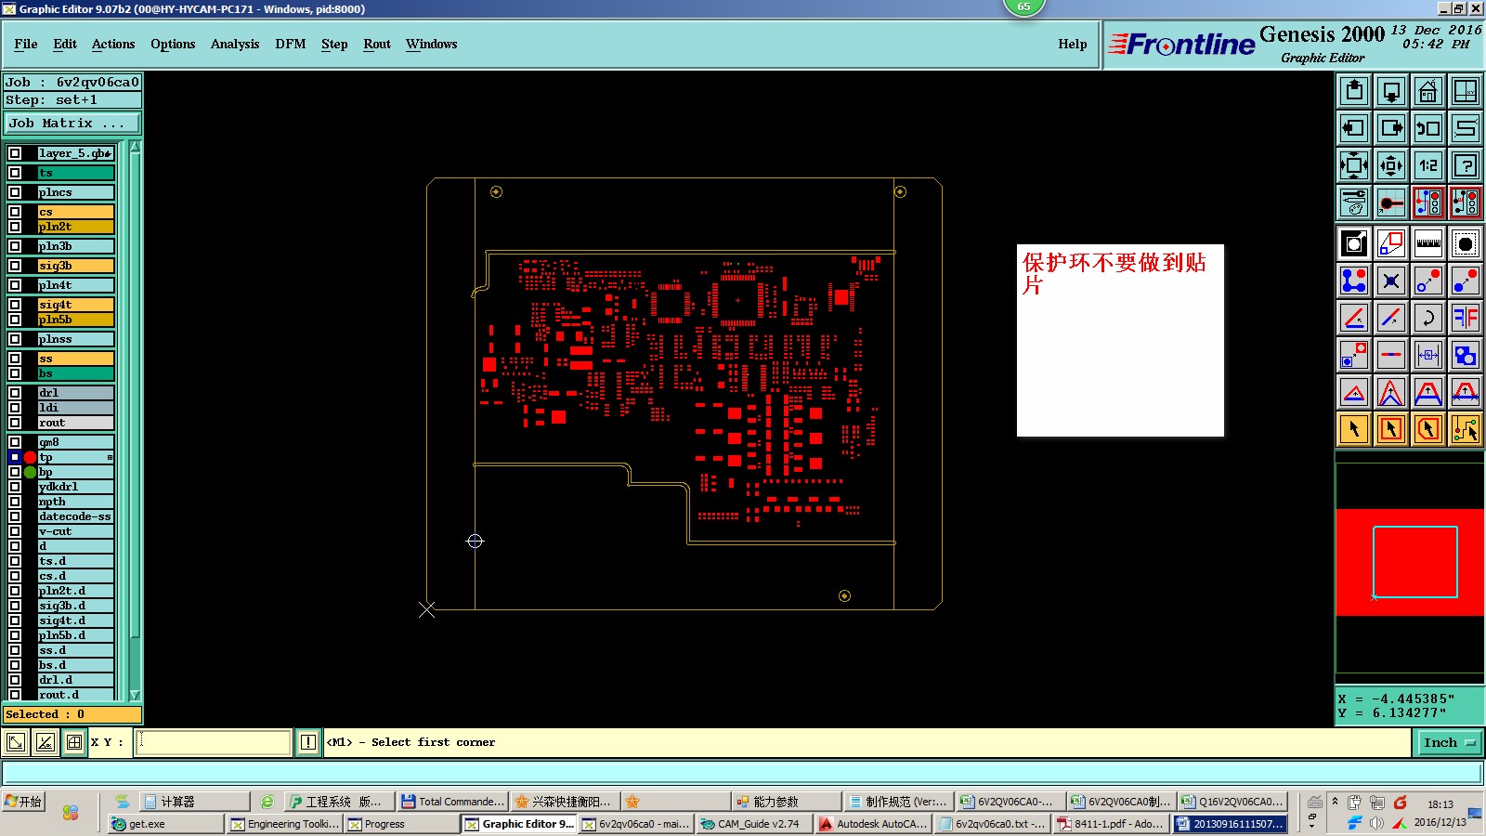This screenshot has height=836, width=1486.
Task: Click the dimension arrows icon
Action: [x=1428, y=355]
